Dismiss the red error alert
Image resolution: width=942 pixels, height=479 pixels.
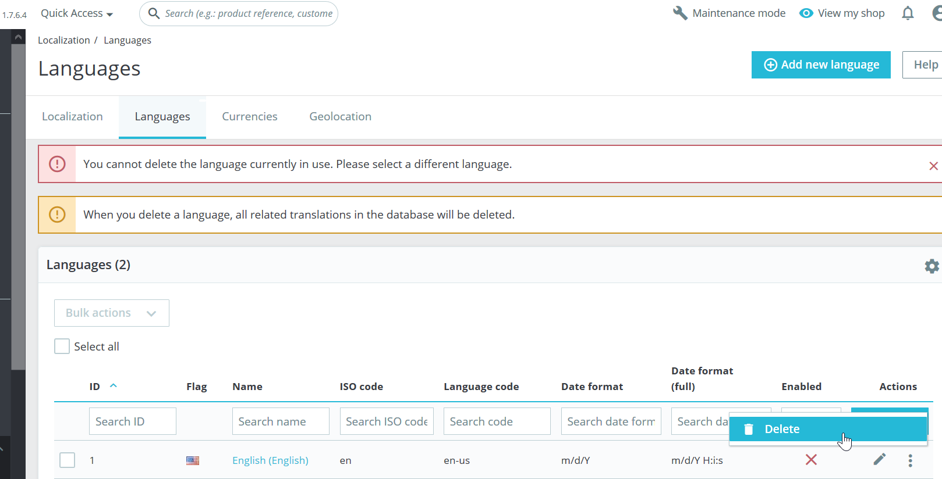(933, 166)
